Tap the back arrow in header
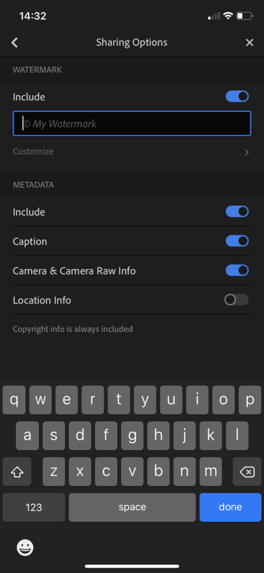This screenshot has width=264, height=573. point(15,43)
